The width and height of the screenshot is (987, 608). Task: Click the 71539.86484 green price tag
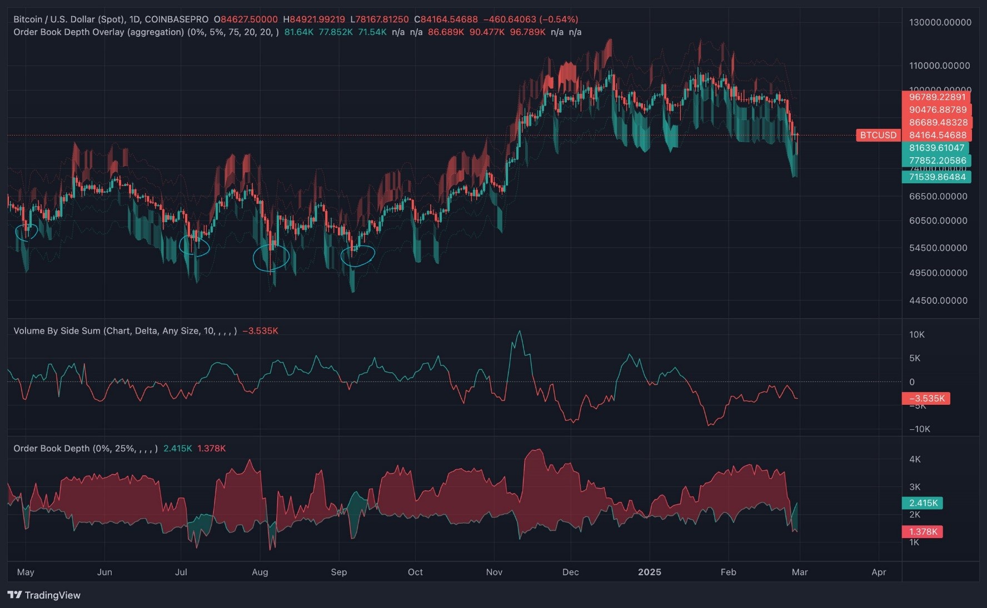pyautogui.click(x=937, y=177)
